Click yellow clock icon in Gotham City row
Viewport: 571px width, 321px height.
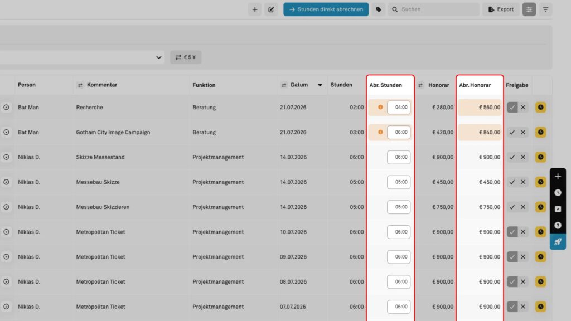tap(541, 132)
